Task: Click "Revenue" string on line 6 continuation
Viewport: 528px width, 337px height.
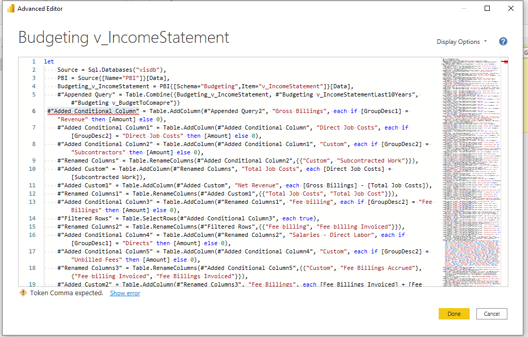Action: 73,120
